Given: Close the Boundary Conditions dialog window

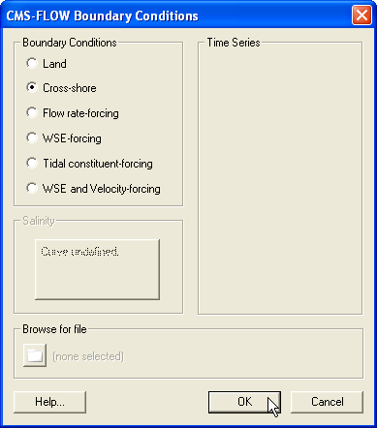Looking at the screenshot, I should (361, 15).
